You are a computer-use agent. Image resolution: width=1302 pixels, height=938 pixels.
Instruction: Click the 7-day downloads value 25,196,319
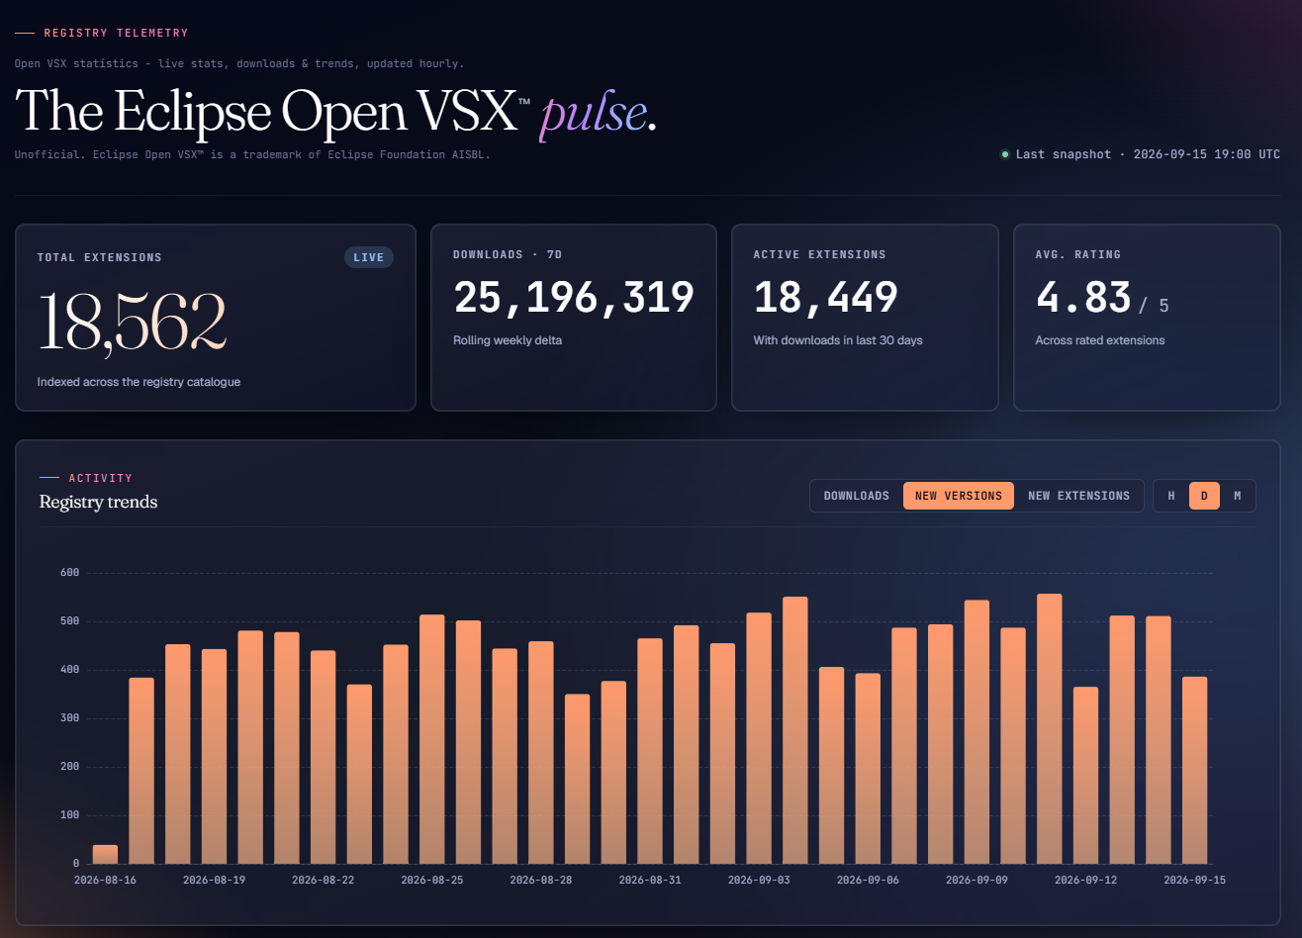click(574, 298)
